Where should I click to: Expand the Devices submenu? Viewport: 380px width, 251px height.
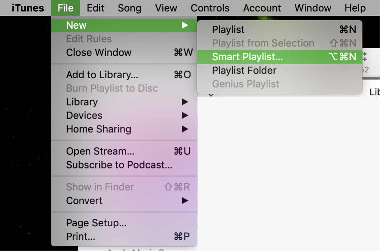(124, 115)
